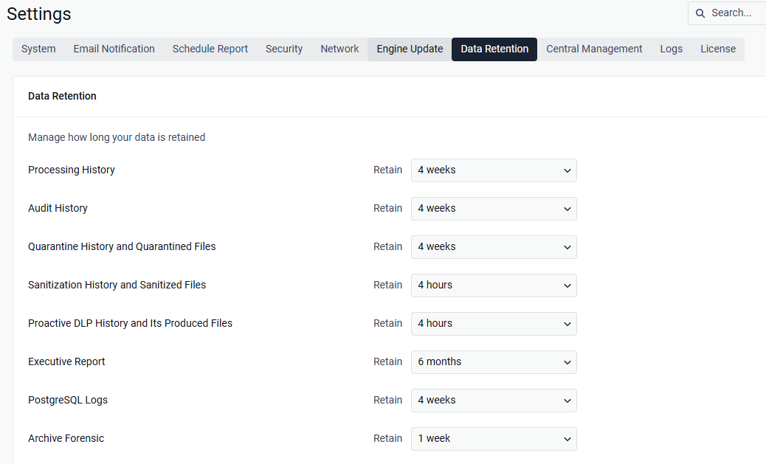Click the PostgreSQL Logs label
Image resolution: width=766 pixels, height=464 pixels.
click(x=68, y=400)
